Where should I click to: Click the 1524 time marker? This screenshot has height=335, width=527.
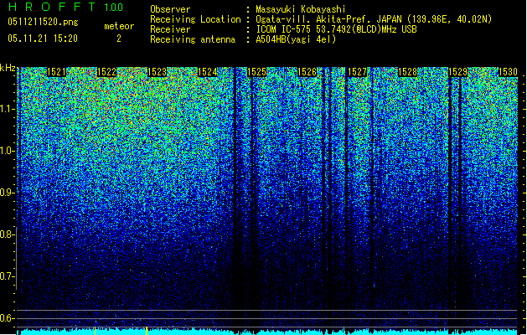click(x=208, y=72)
